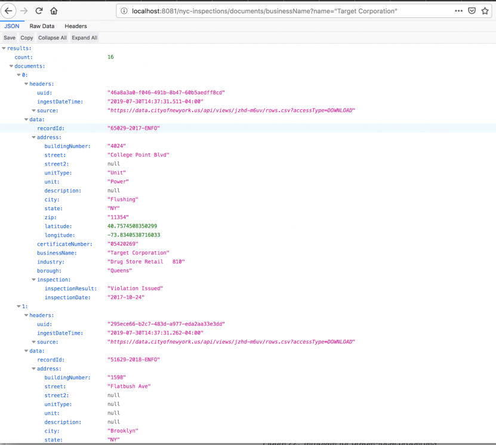Click the Expand All button
Viewport: 496px width, 445px height.
(84, 37)
